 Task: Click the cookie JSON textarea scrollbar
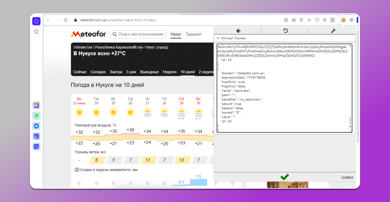coord(350,120)
